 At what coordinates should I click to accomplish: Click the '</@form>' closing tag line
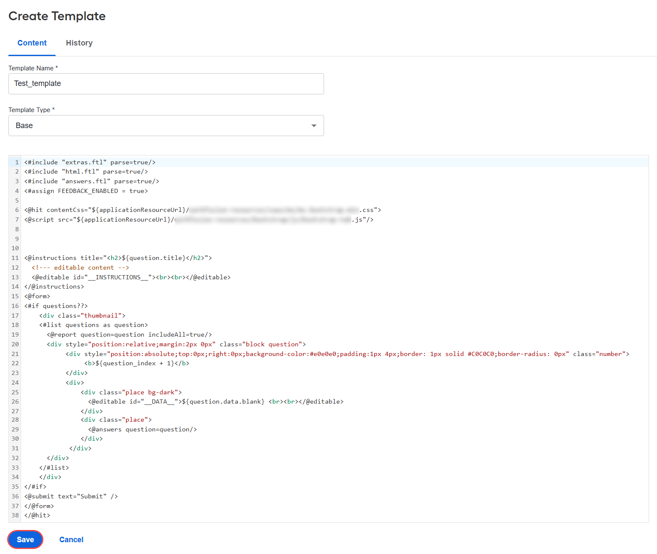click(x=39, y=506)
